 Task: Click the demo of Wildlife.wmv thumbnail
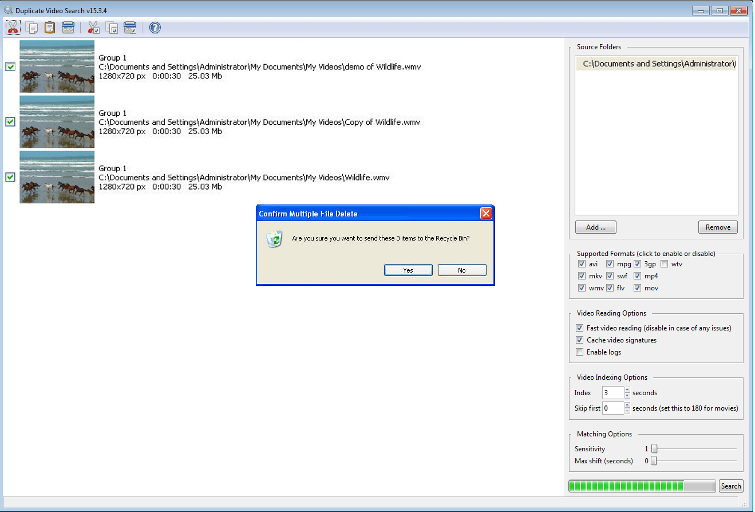click(57, 66)
